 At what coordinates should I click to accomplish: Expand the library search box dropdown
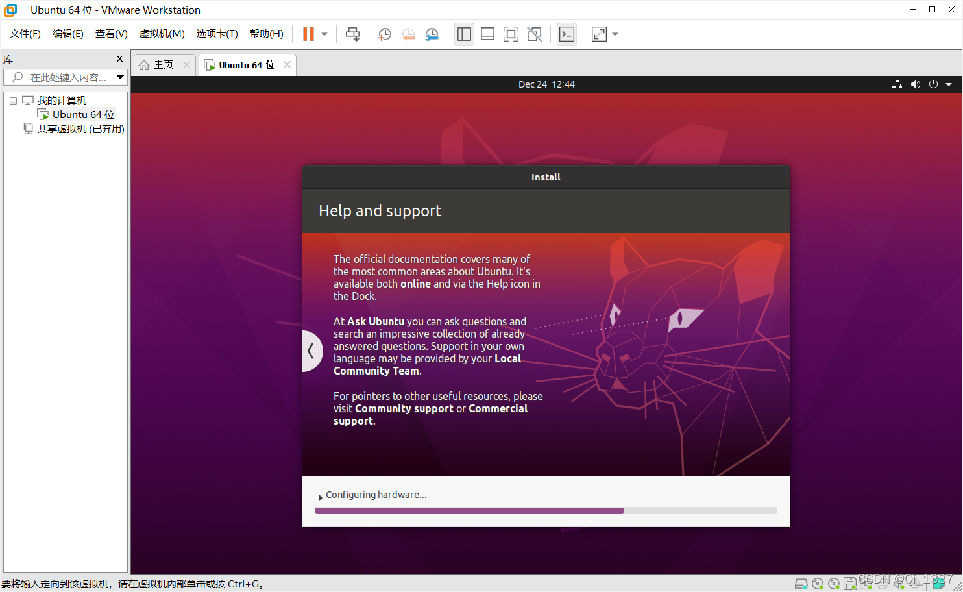click(120, 77)
